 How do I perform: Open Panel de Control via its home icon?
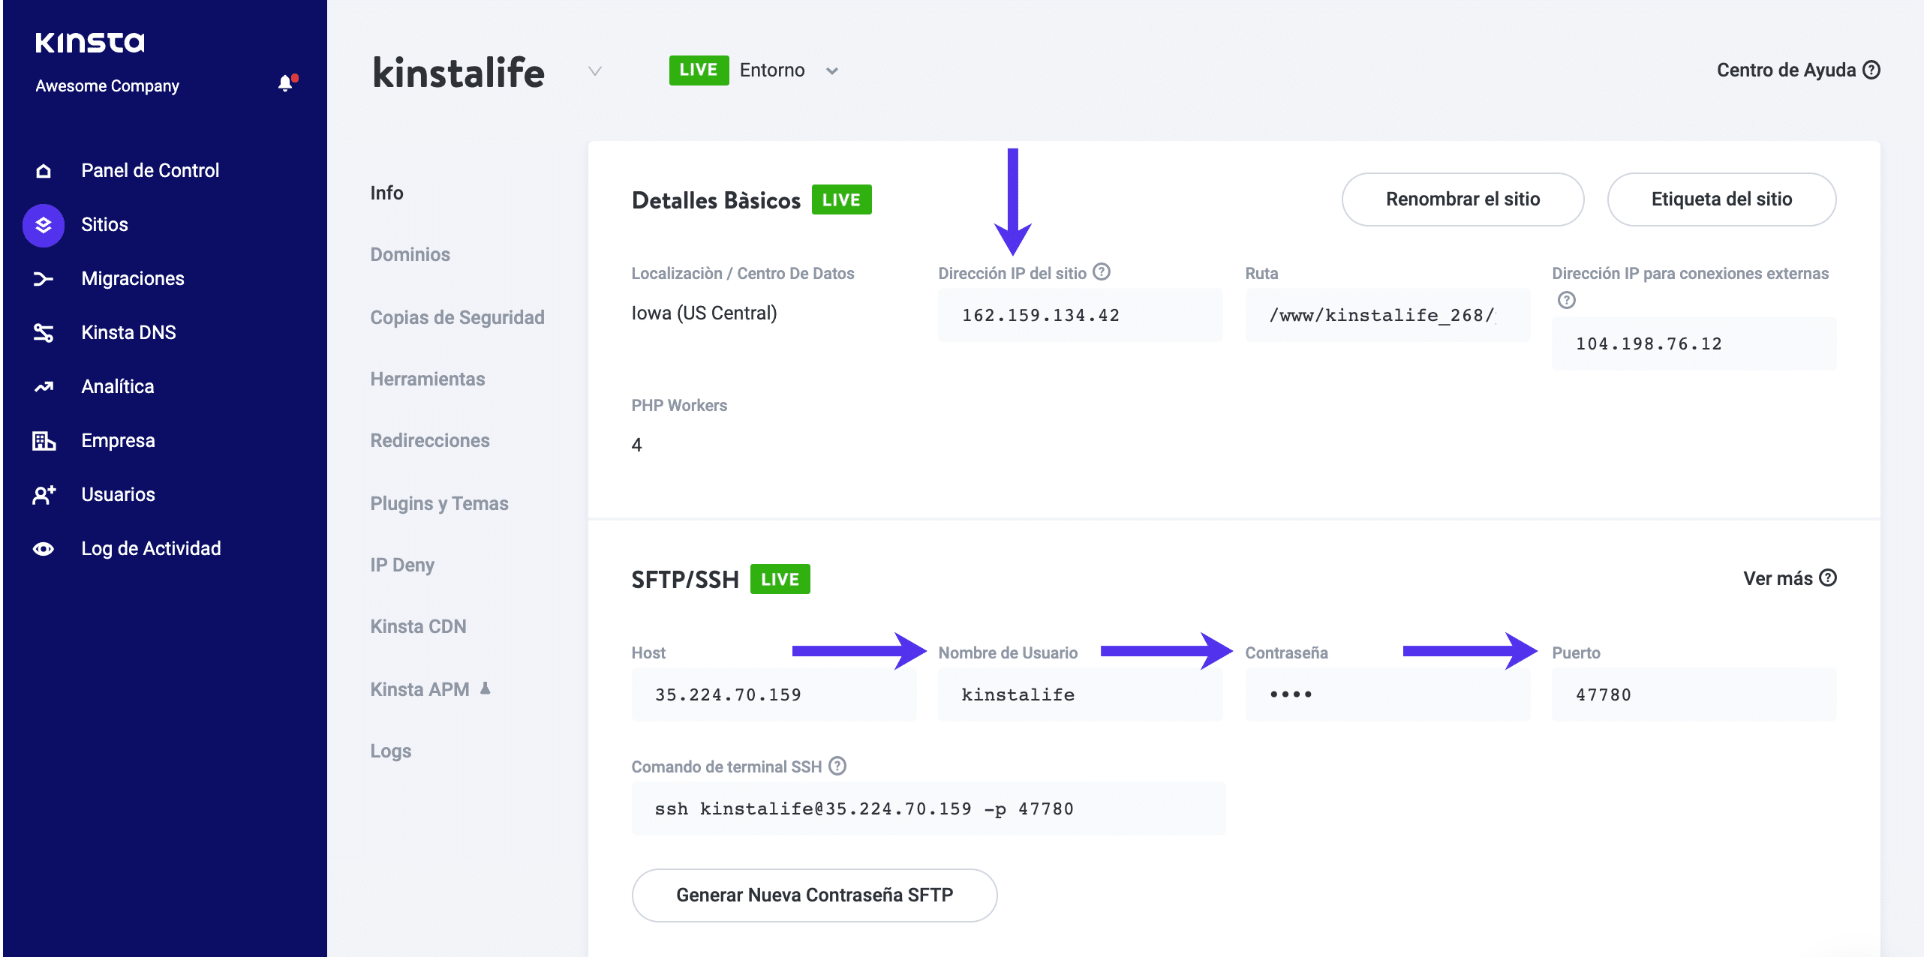tap(43, 170)
